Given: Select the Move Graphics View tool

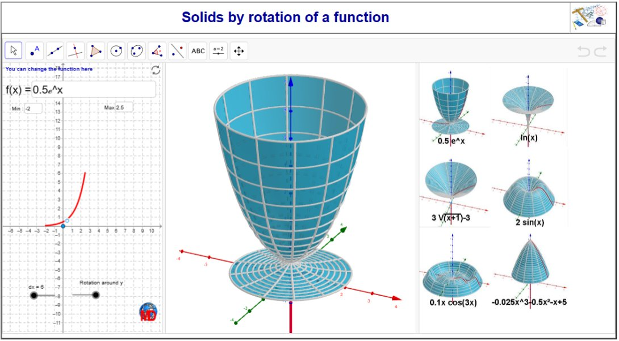Looking at the screenshot, I should click(239, 50).
